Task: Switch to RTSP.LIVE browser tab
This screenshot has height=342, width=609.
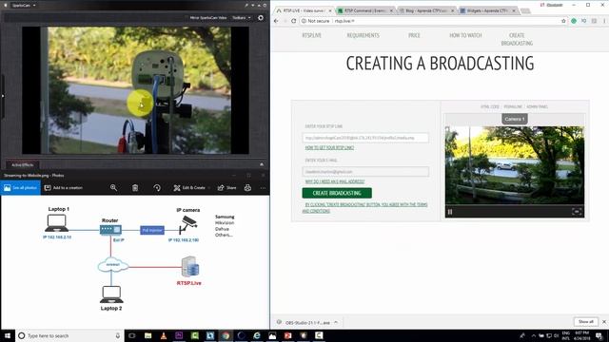Action: click(x=304, y=10)
